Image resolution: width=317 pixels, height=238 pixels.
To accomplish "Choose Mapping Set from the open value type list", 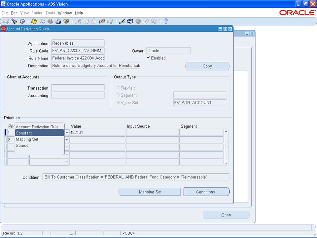I will point(39,139).
